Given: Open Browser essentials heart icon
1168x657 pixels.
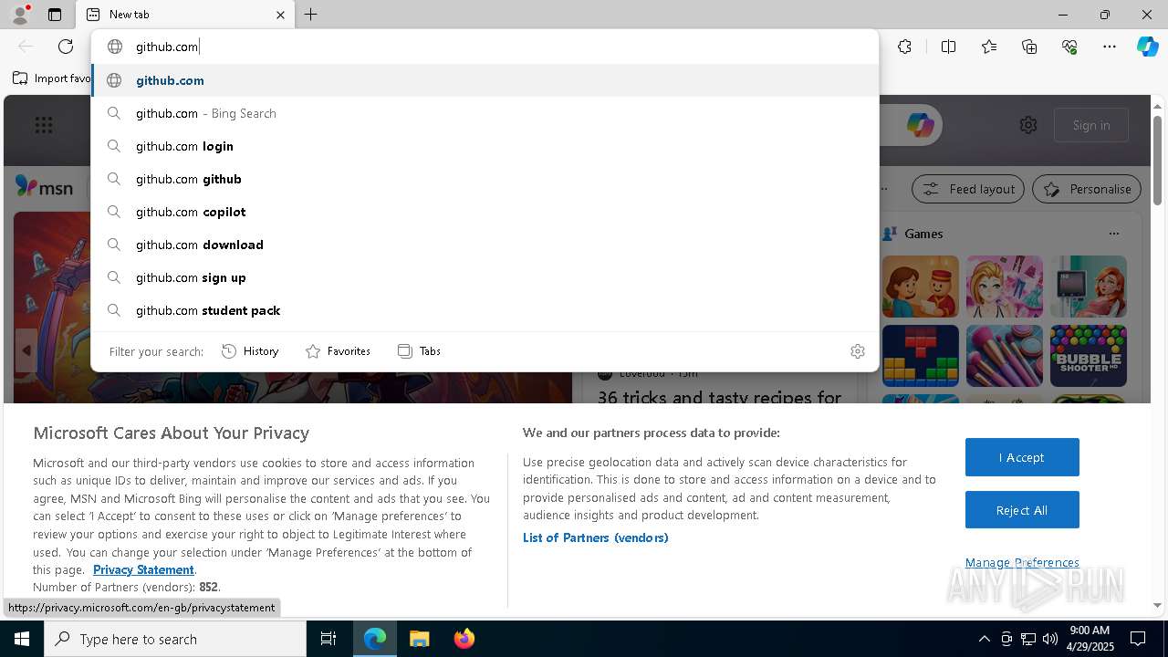Looking at the screenshot, I should 1069,47.
